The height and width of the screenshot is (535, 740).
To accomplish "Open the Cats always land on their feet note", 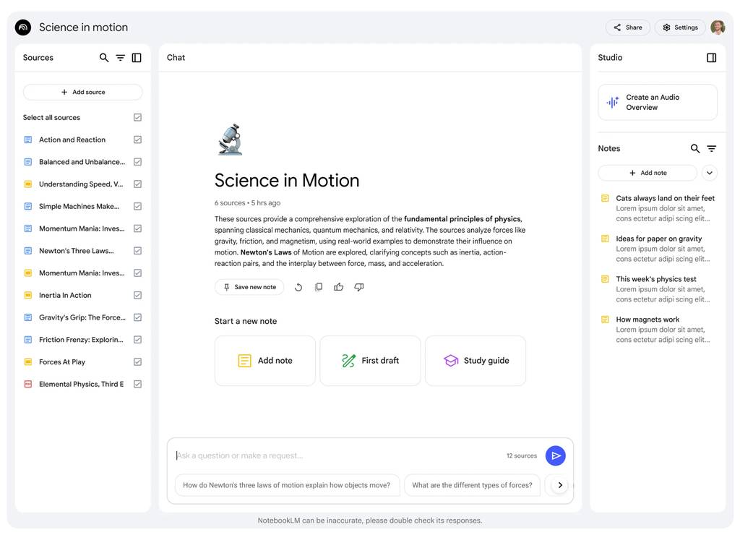I will [x=665, y=198].
